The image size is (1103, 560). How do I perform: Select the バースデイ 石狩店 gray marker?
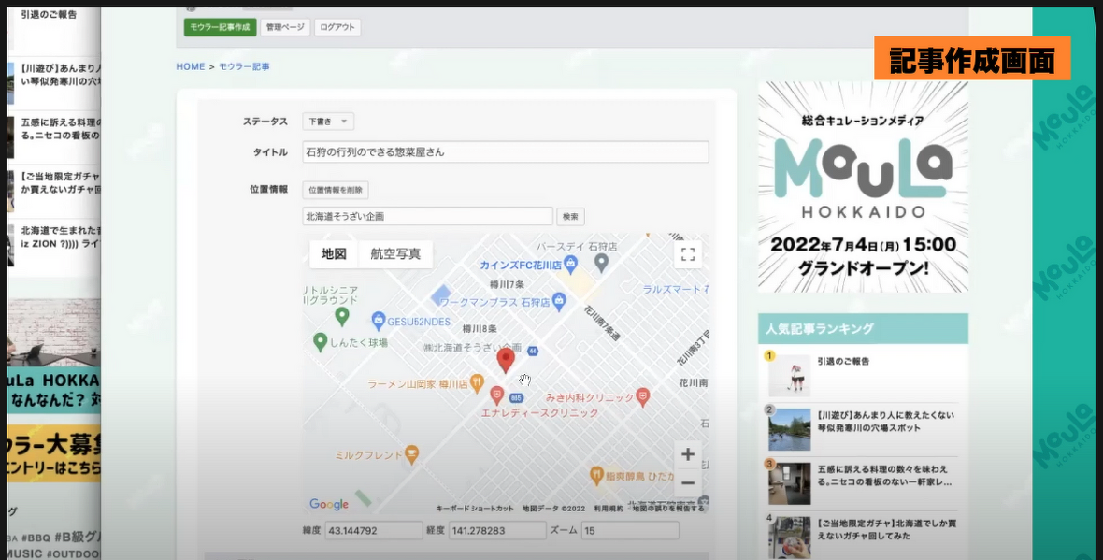[601, 263]
